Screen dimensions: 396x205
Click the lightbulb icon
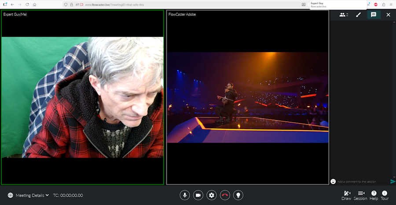(238, 195)
